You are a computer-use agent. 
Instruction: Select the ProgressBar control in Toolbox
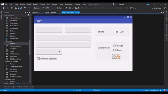point(14,23)
